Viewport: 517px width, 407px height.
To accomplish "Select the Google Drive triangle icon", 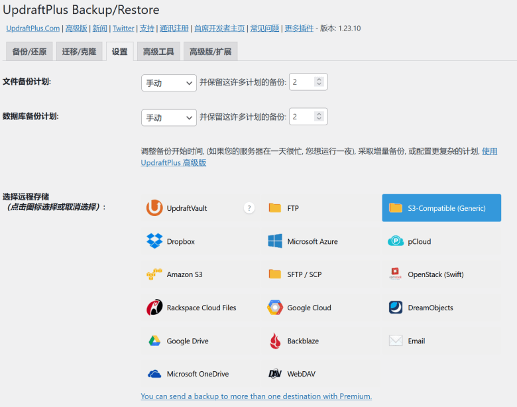I will pyautogui.click(x=154, y=341).
